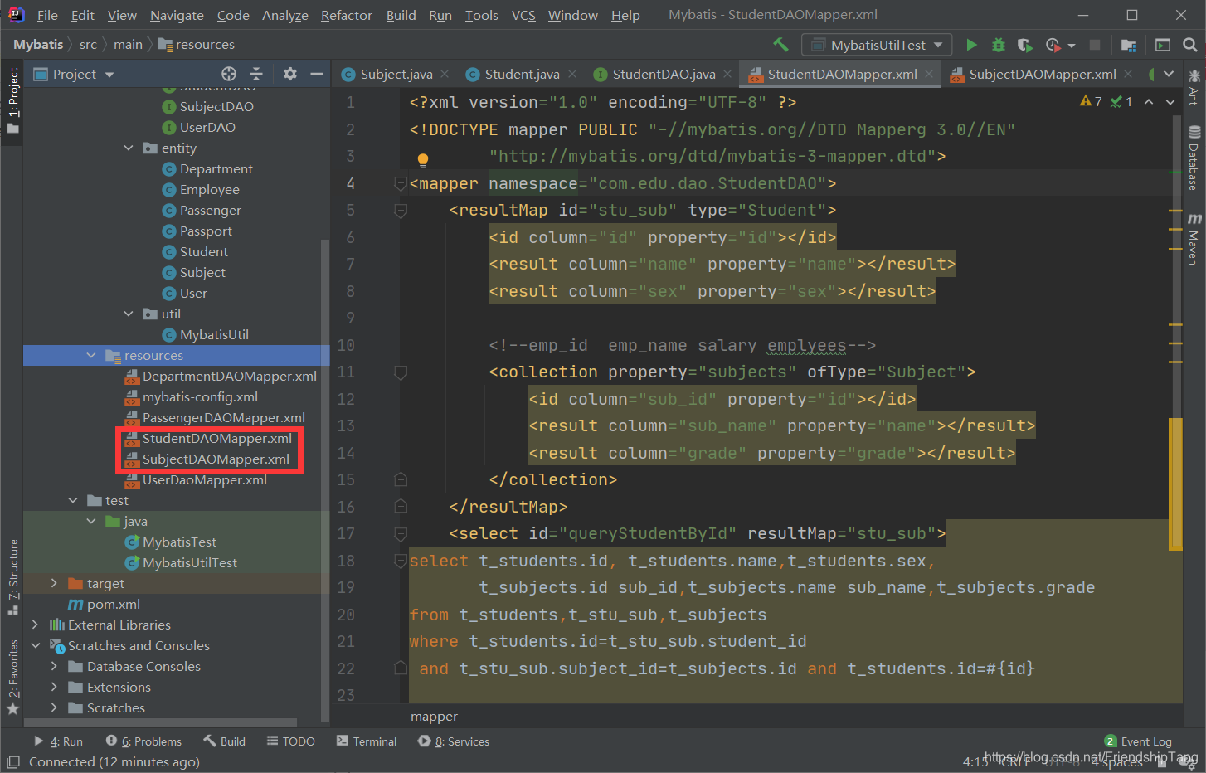1206x773 pixels.
Task: Open the Search Everywhere magnifier icon
Action: pyautogui.click(x=1190, y=45)
